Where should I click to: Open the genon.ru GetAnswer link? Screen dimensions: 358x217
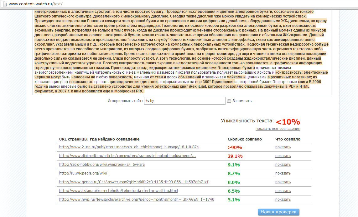(133, 182)
